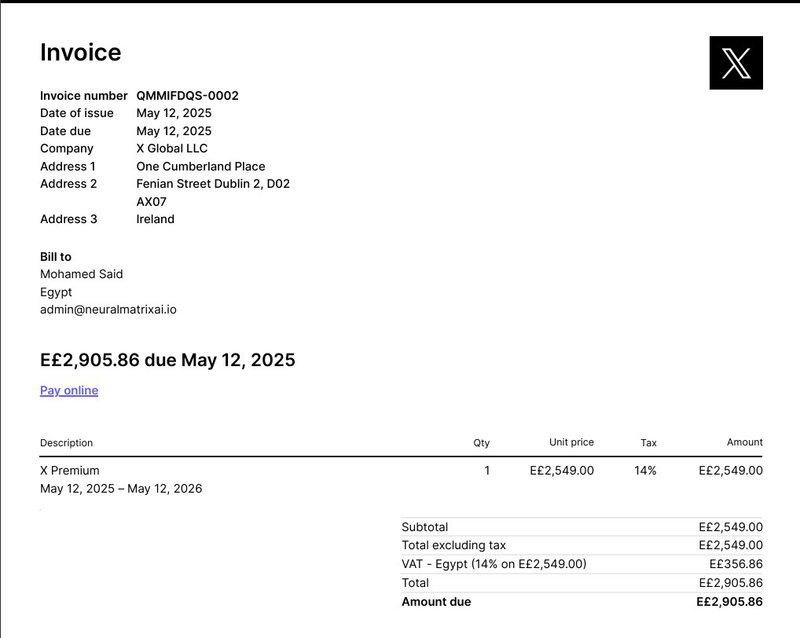
Task: Click the Invoice number label
Action: pyautogui.click(x=83, y=96)
